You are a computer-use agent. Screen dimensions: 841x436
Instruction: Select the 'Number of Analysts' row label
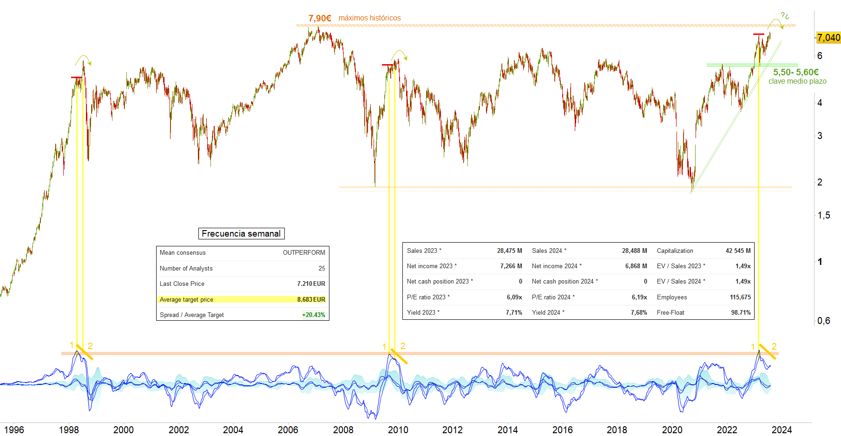(x=186, y=269)
